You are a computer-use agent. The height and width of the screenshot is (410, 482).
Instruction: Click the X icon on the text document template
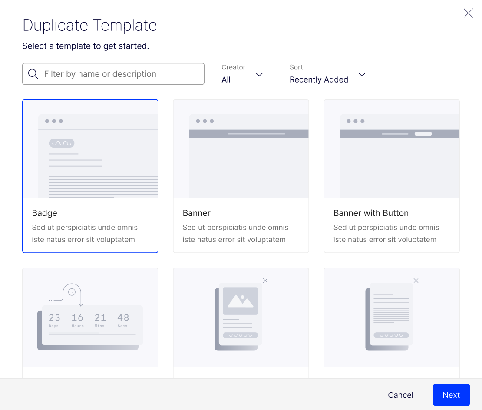416,281
